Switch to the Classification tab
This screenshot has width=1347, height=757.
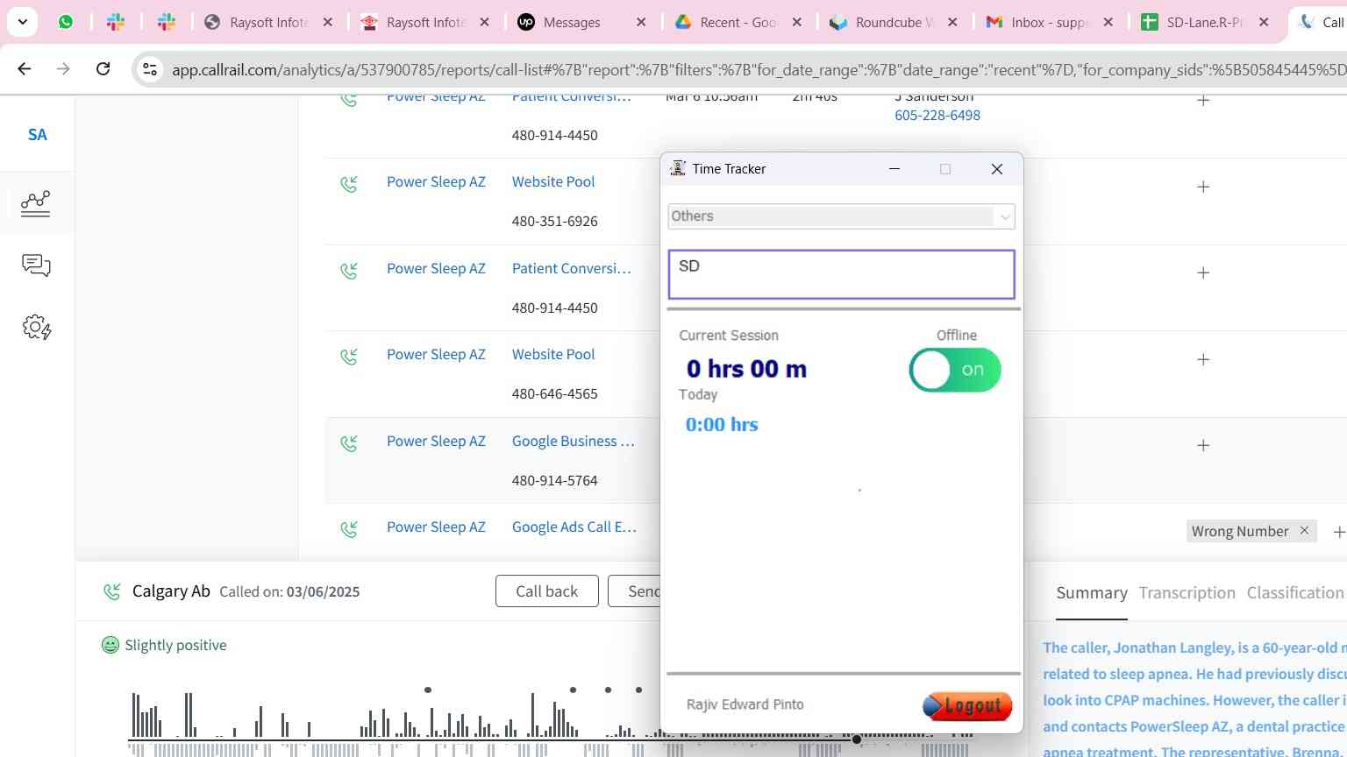1295,593
